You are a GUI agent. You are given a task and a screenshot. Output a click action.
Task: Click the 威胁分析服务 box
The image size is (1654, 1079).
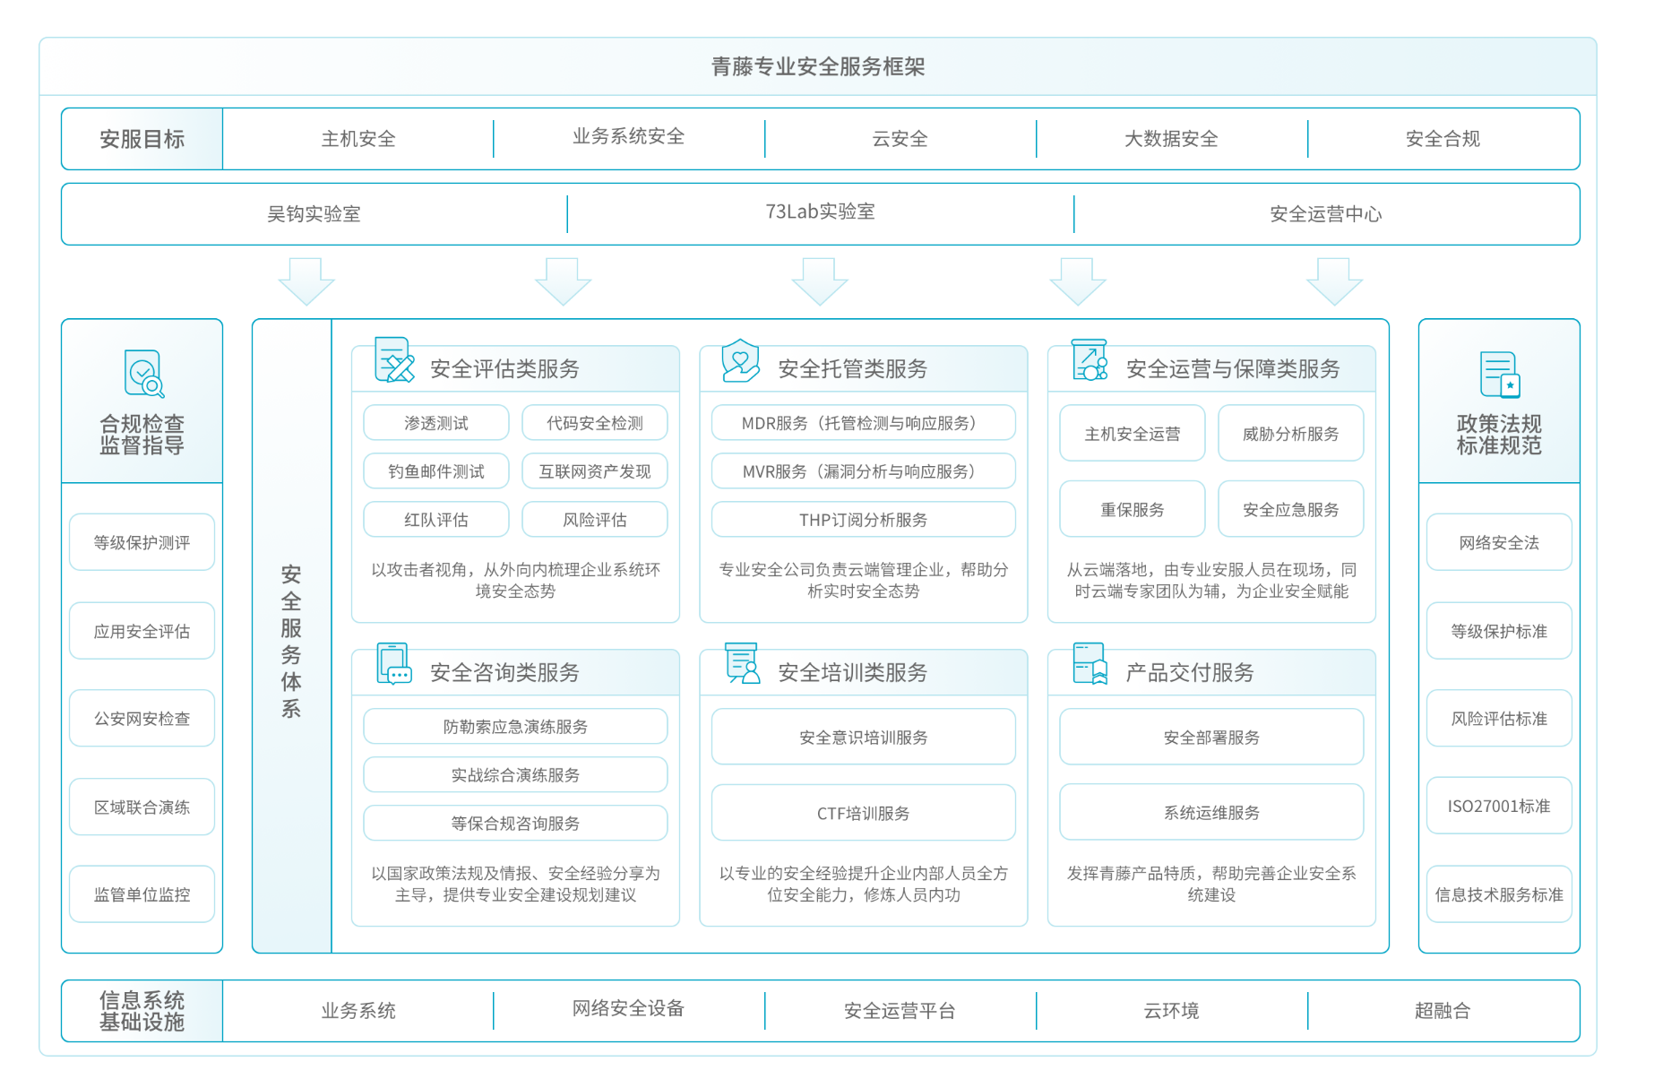tap(1291, 434)
